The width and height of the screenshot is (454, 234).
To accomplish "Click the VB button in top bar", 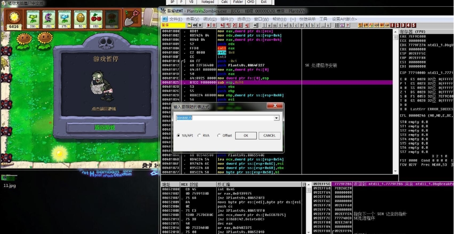I will coord(191,2).
